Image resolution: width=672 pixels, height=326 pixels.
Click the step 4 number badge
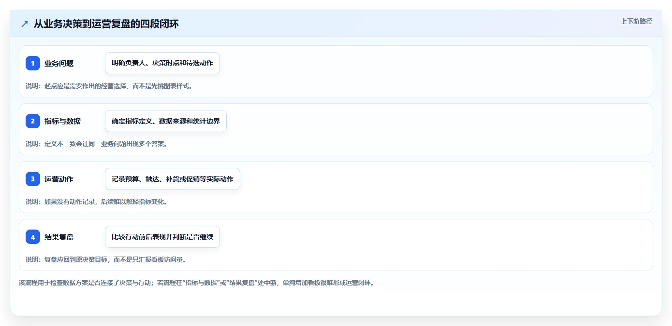click(33, 237)
